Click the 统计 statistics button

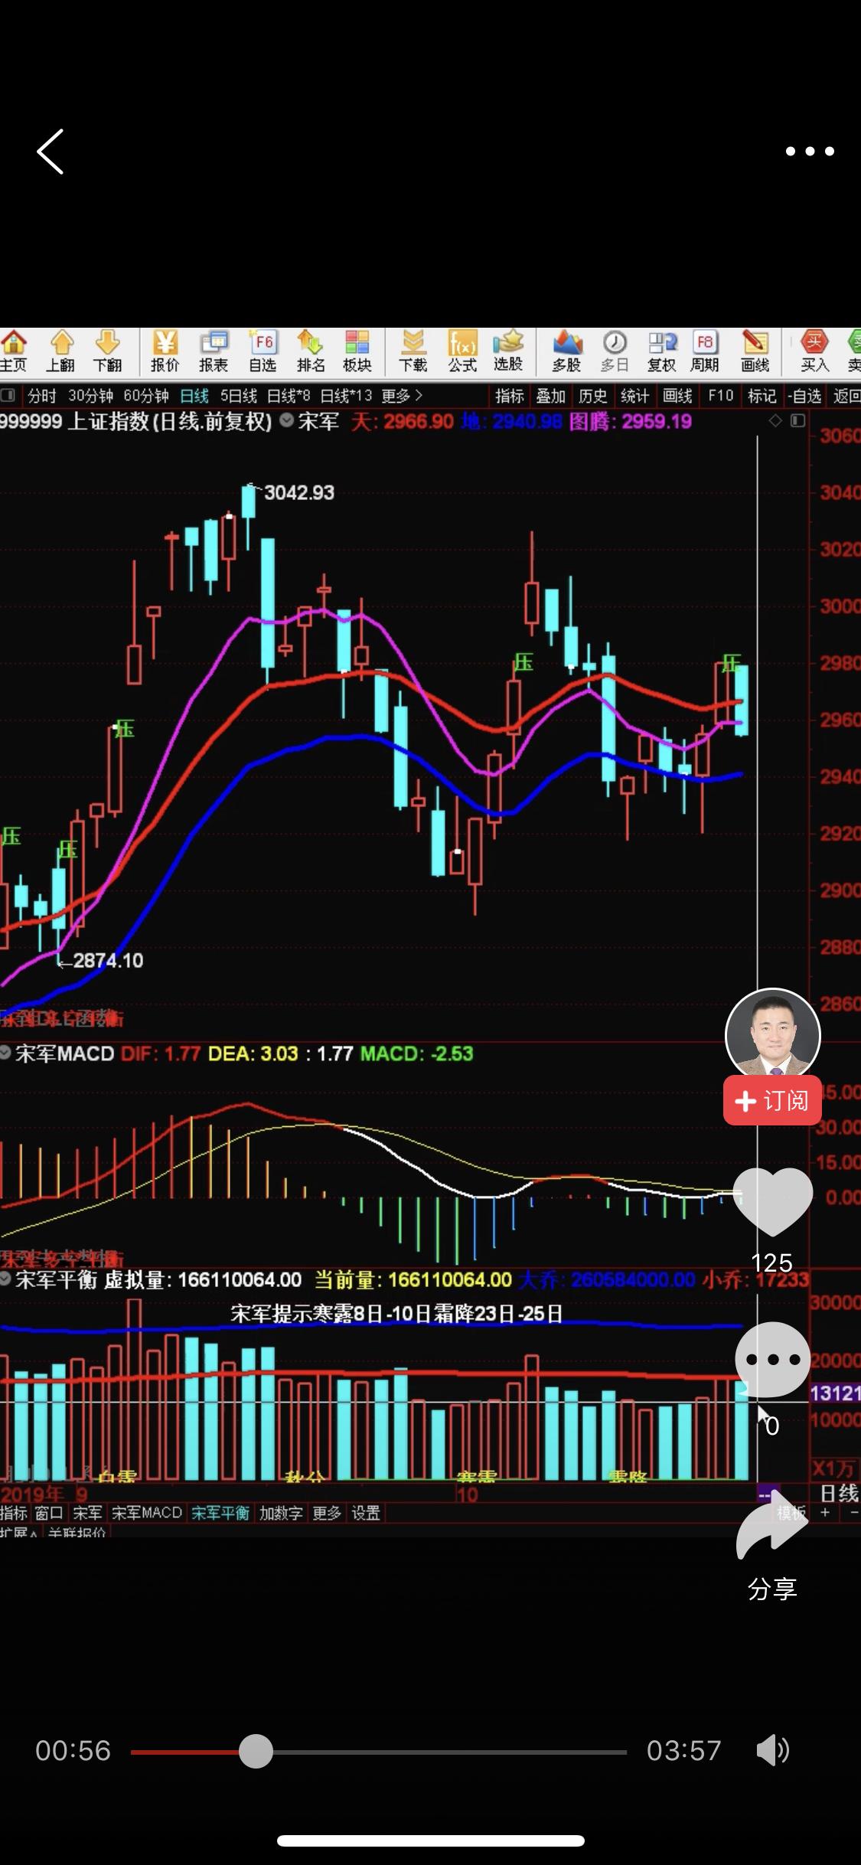634,396
